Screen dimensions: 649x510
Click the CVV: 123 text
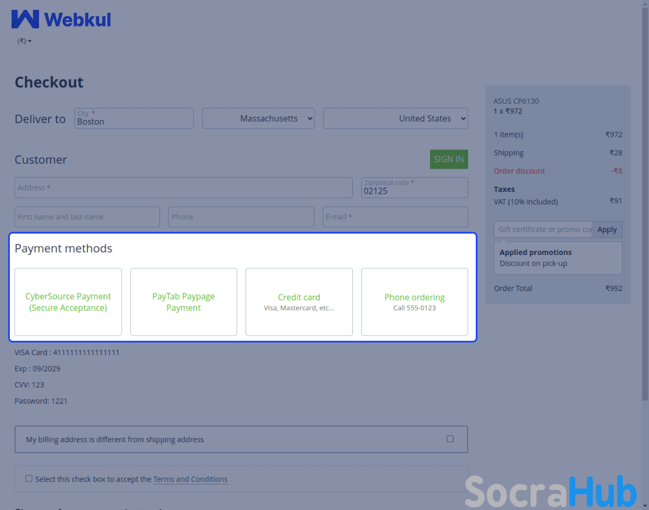click(29, 385)
